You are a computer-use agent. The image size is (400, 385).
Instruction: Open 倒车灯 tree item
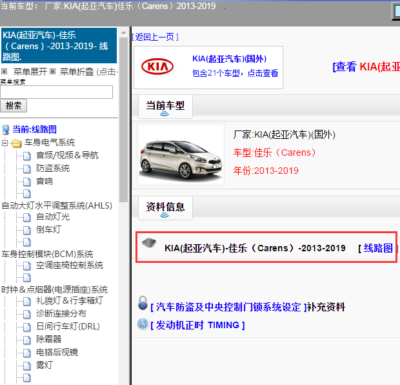tap(48, 229)
